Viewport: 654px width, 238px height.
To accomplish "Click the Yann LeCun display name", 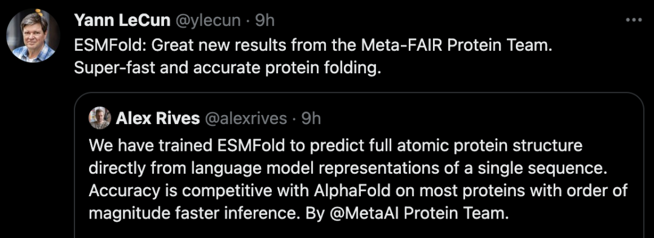I will tap(122, 21).
